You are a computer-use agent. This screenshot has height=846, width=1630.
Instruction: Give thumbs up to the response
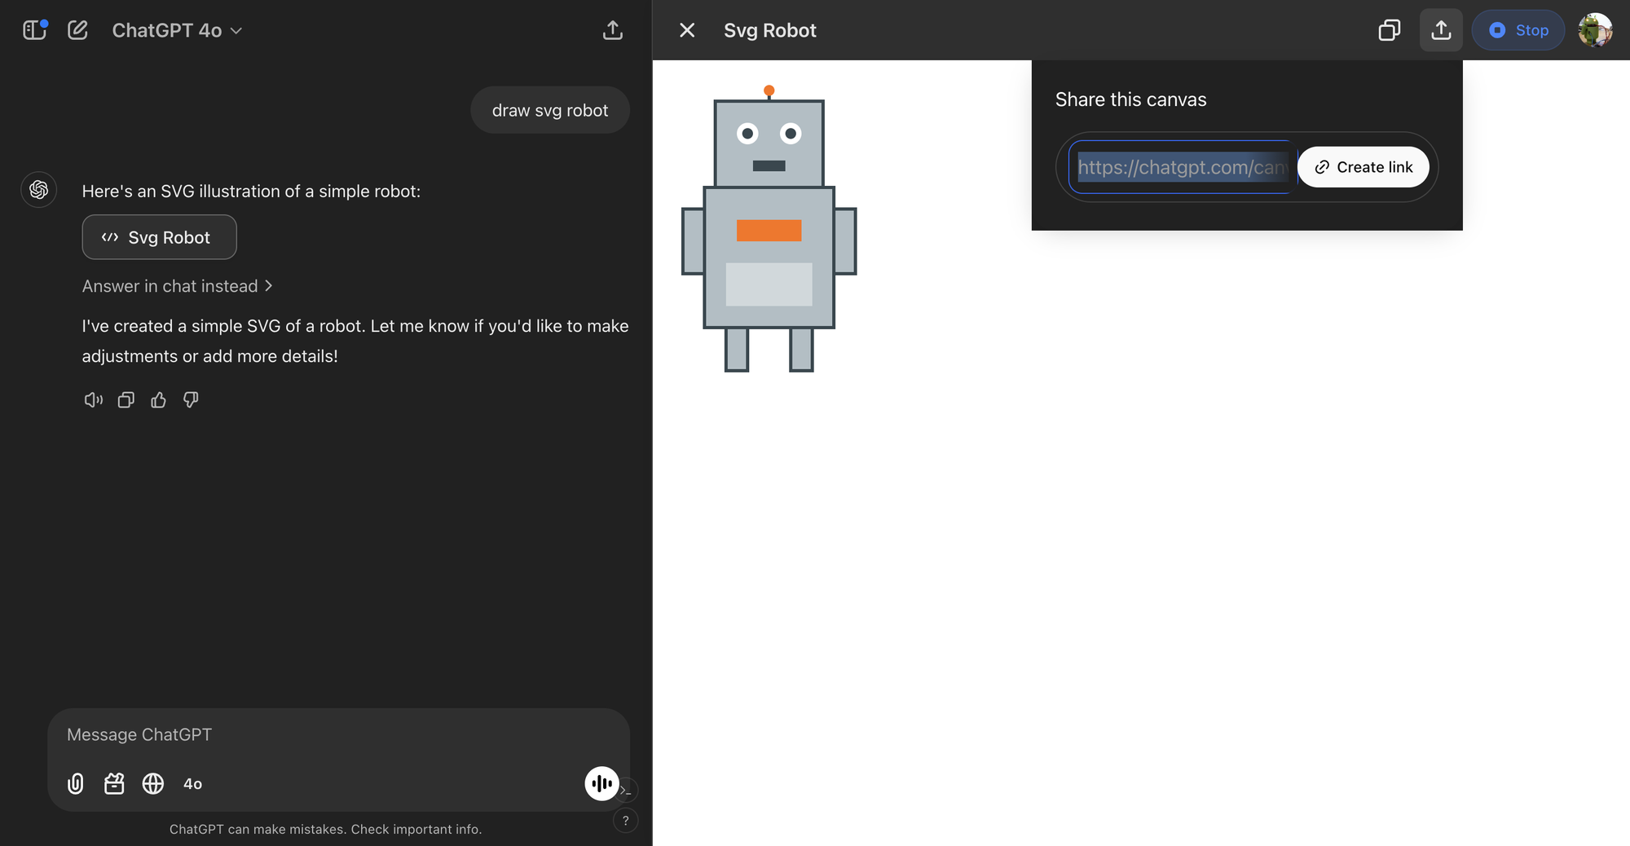(x=159, y=399)
